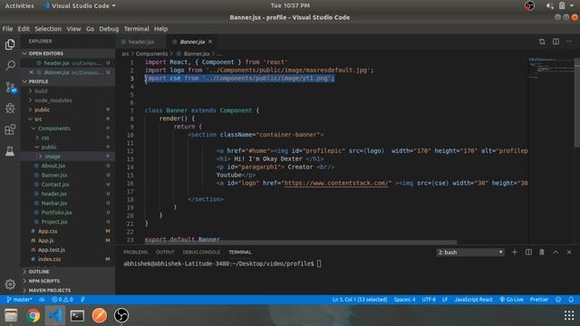Close the terminal panel
Screen dimensions: 580x326
click(569, 252)
